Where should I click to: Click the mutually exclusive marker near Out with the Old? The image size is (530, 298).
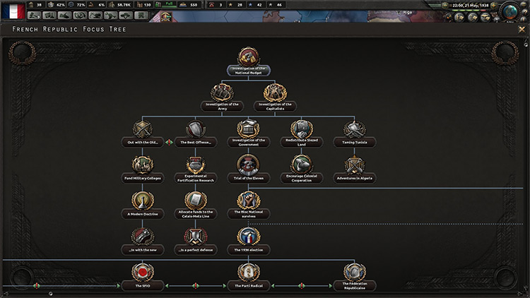click(169, 142)
